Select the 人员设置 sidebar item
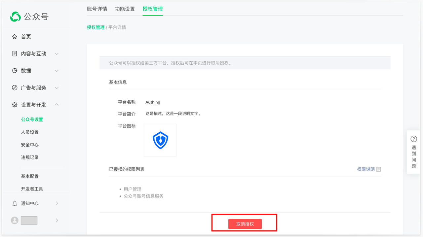 click(x=30, y=132)
